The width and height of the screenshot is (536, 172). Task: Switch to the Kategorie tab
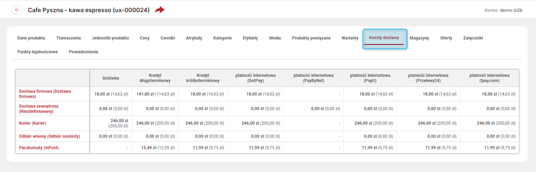pyautogui.click(x=222, y=38)
